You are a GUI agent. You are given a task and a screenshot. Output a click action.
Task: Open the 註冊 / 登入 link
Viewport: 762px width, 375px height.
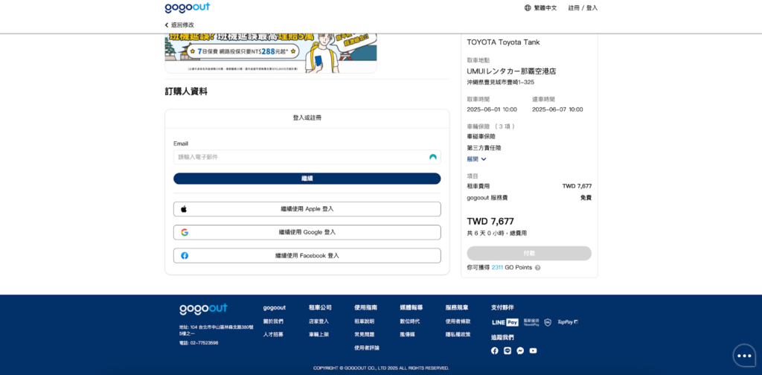coord(583,7)
